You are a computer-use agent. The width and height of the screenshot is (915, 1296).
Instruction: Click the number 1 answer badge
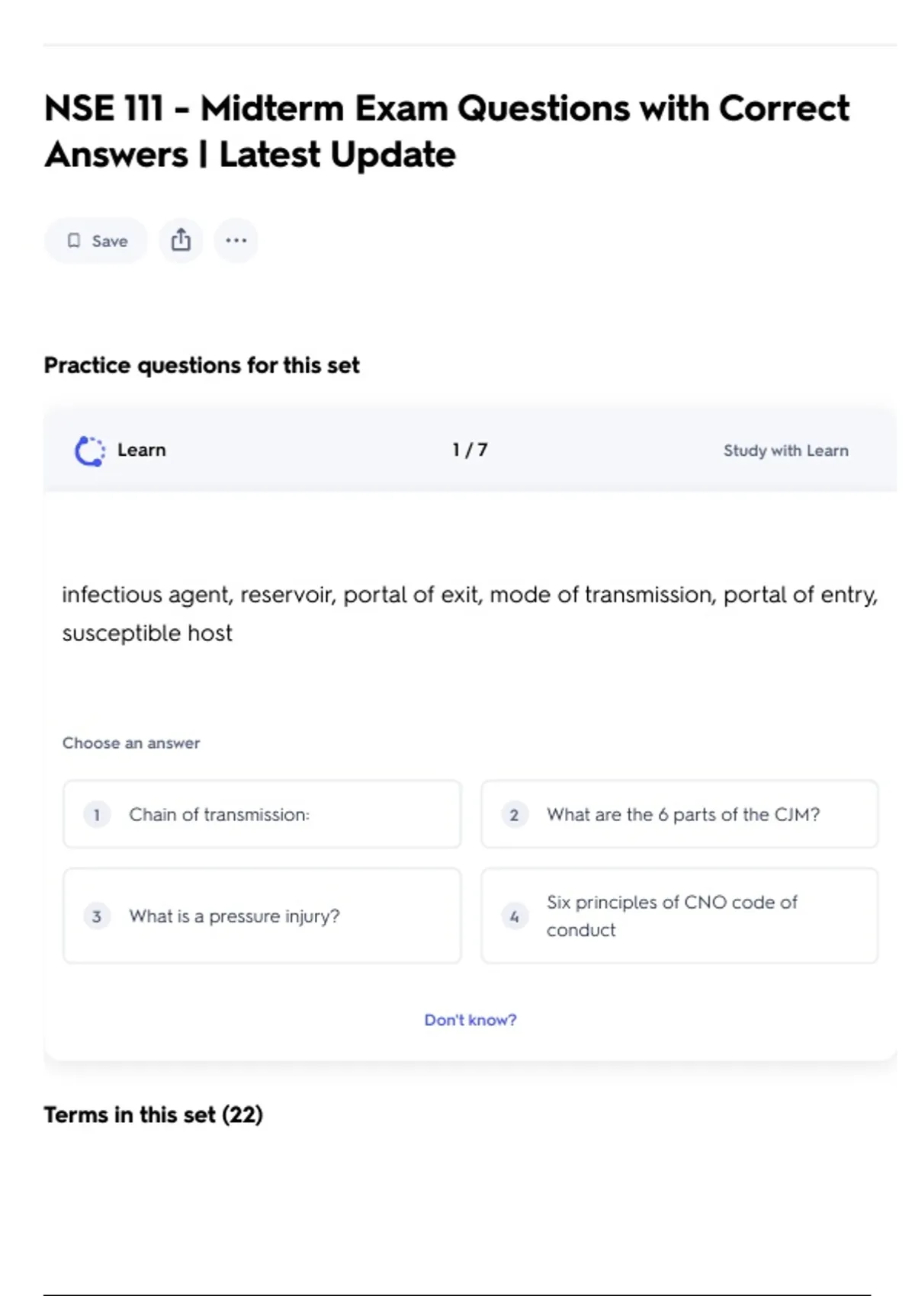coord(97,815)
